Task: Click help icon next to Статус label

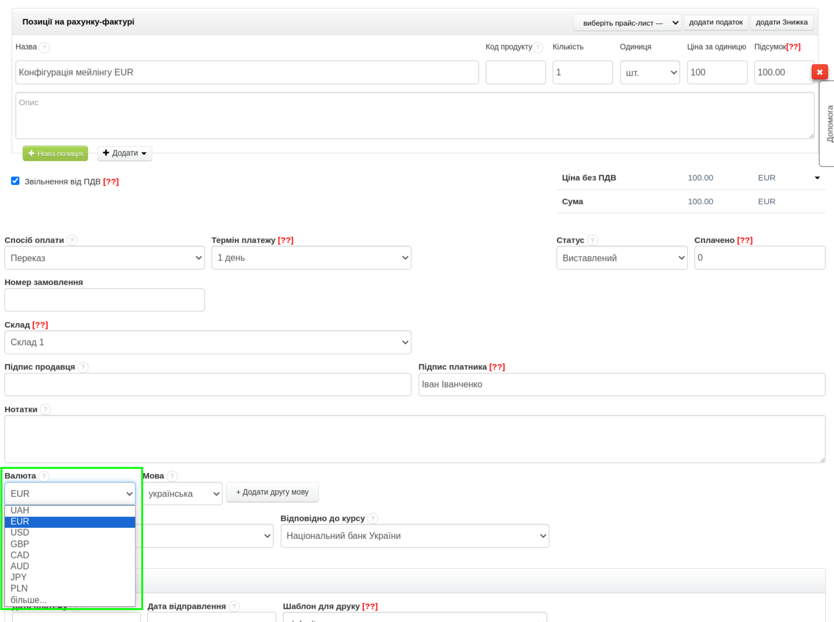Action: point(592,240)
